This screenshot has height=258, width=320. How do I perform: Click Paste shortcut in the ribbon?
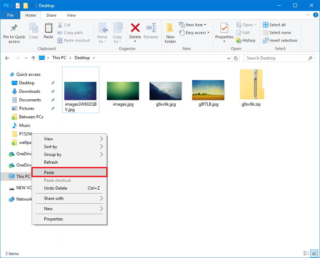click(74, 40)
